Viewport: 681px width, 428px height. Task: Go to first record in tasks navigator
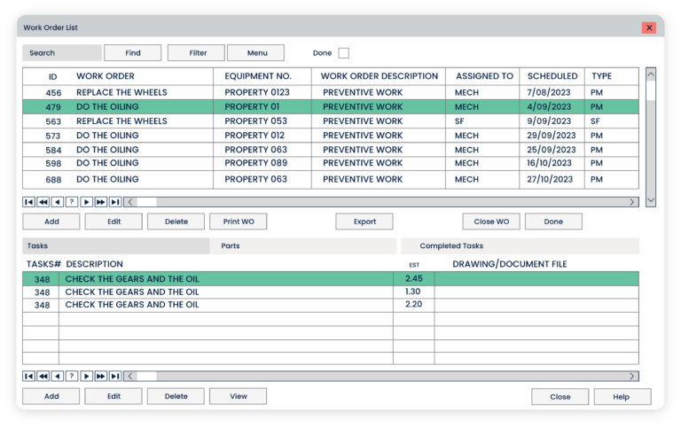(x=28, y=377)
